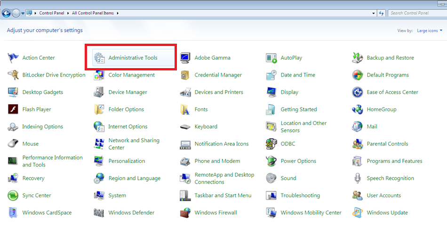This screenshot has width=447, height=247.
Task: Open the Keyboard icon
Action: pos(185,127)
